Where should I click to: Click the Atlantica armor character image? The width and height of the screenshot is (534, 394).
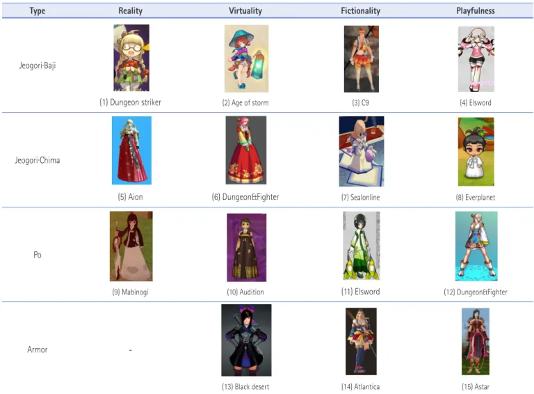(361, 341)
